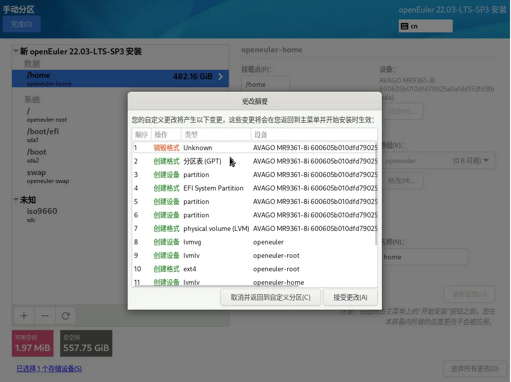The image size is (511, 382).
Task: Select row 8 创建设备 lvmvg openeuler
Action: pyautogui.click(x=254, y=242)
